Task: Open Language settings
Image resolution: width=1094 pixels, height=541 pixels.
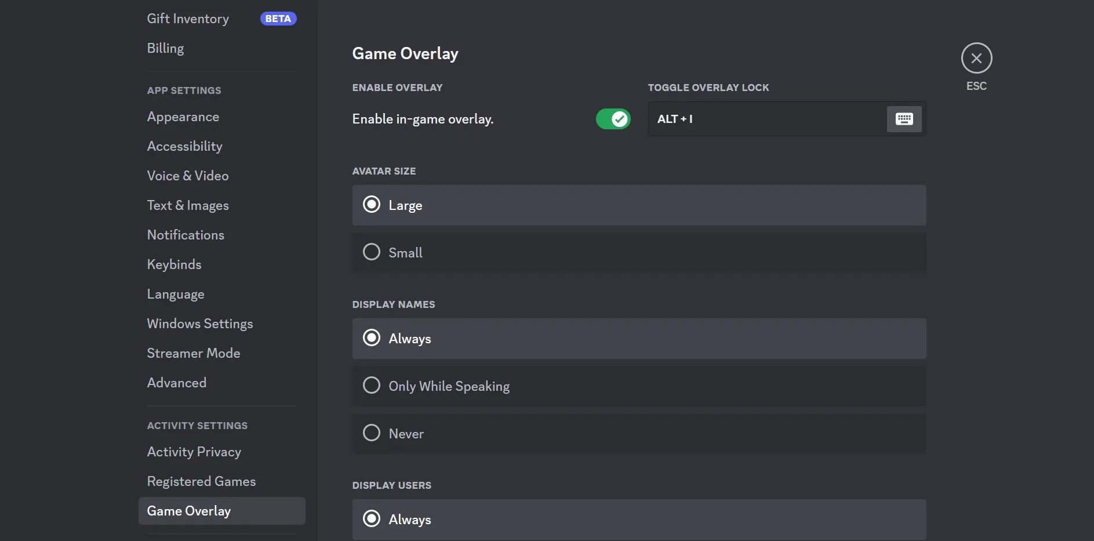Action: (175, 294)
